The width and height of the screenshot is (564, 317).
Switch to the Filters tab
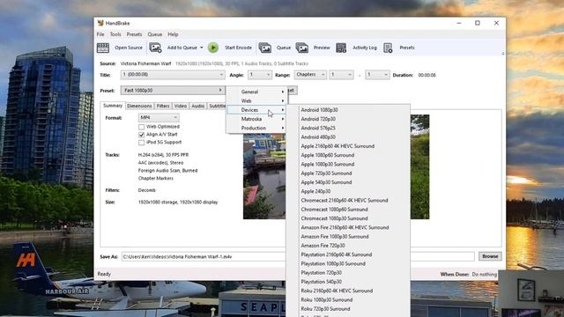[x=163, y=106]
